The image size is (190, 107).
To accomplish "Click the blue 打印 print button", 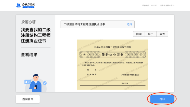I will pos(162,99).
